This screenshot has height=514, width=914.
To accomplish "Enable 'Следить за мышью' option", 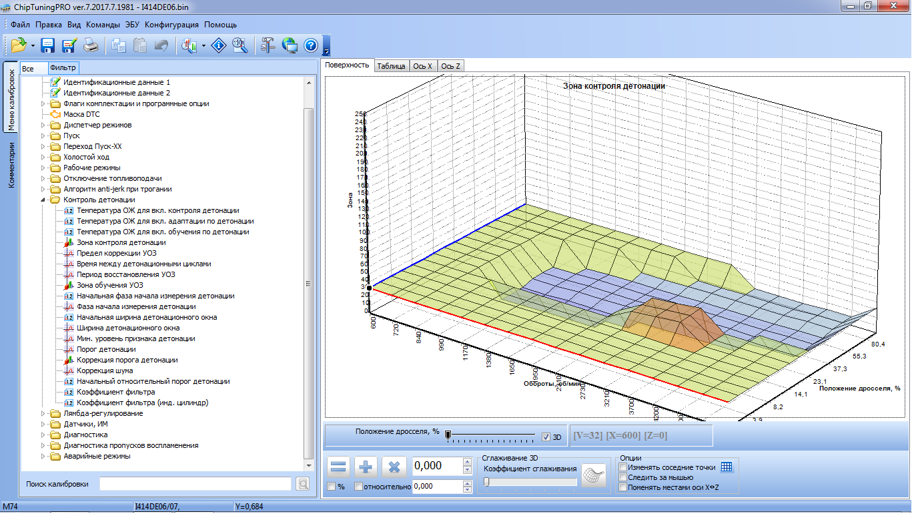I will [623, 477].
